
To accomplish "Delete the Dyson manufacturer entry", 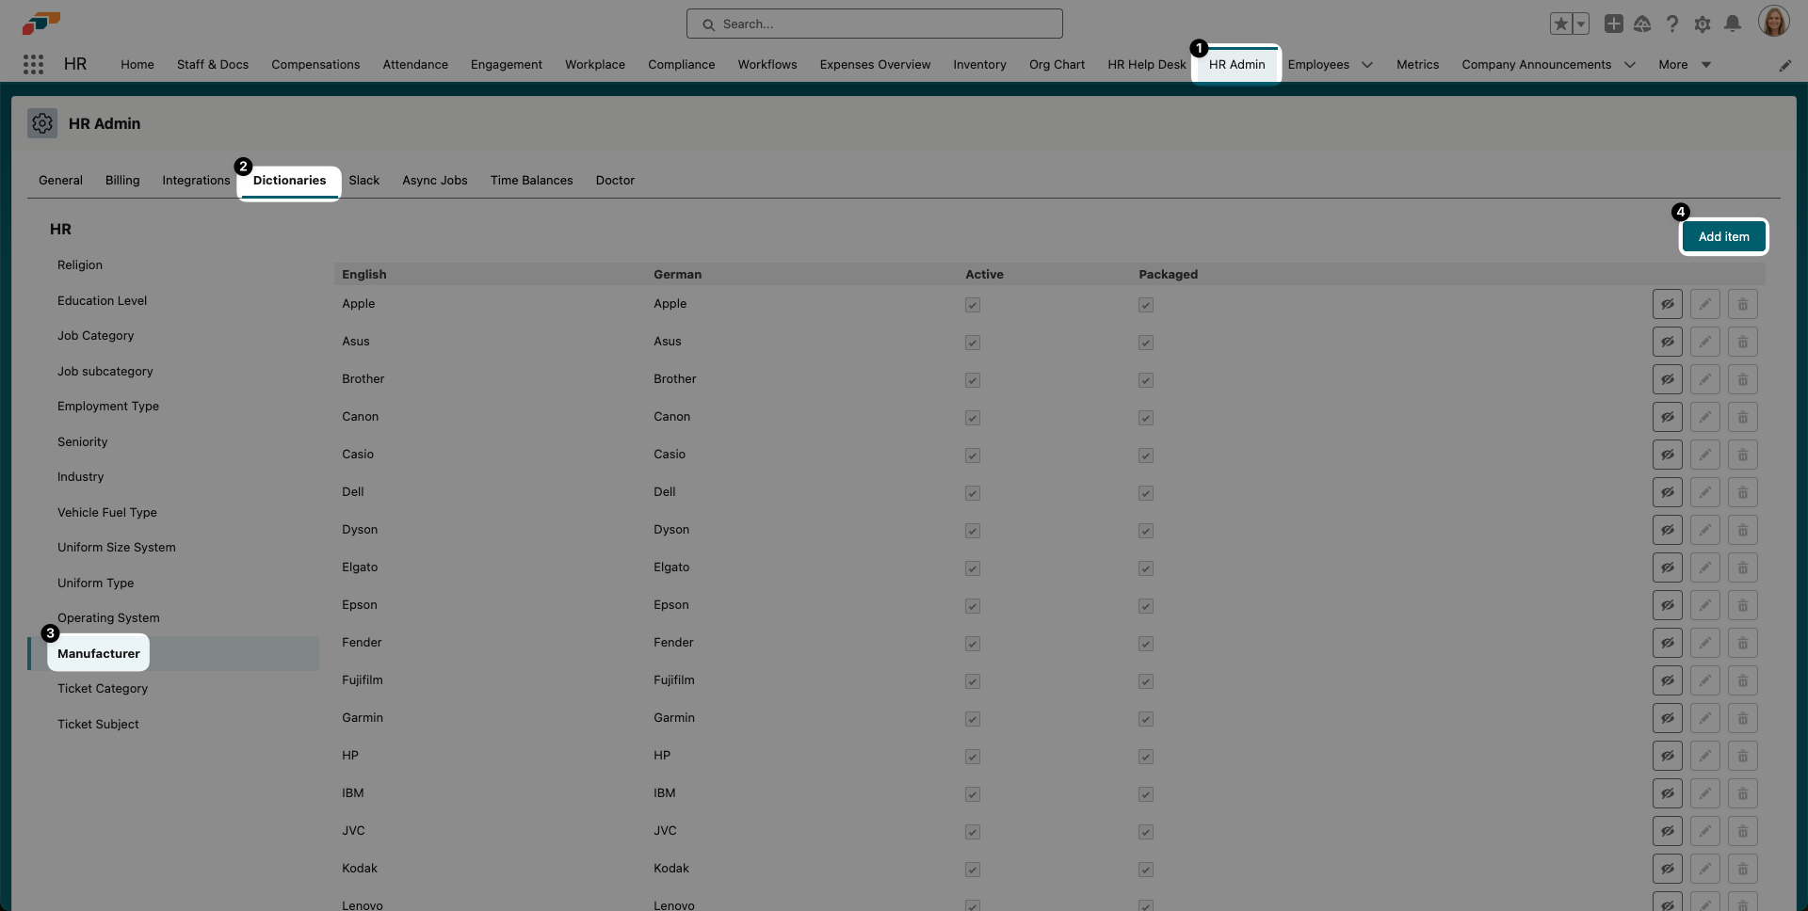I will click(1743, 529).
